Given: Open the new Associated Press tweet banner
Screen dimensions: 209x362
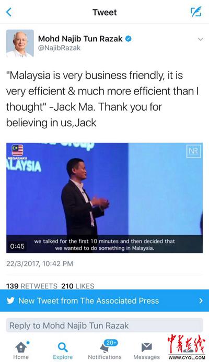Looking at the screenshot, I should [104, 300].
